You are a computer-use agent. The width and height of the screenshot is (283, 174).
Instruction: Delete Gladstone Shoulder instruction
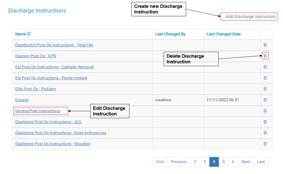265,144
